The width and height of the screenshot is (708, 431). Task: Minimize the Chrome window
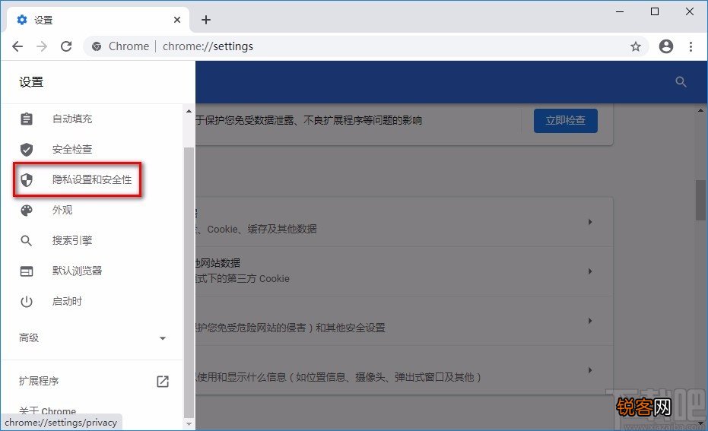tap(620, 11)
